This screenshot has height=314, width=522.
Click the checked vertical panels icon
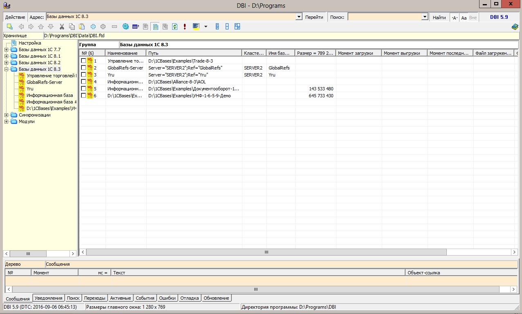click(217, 27)
